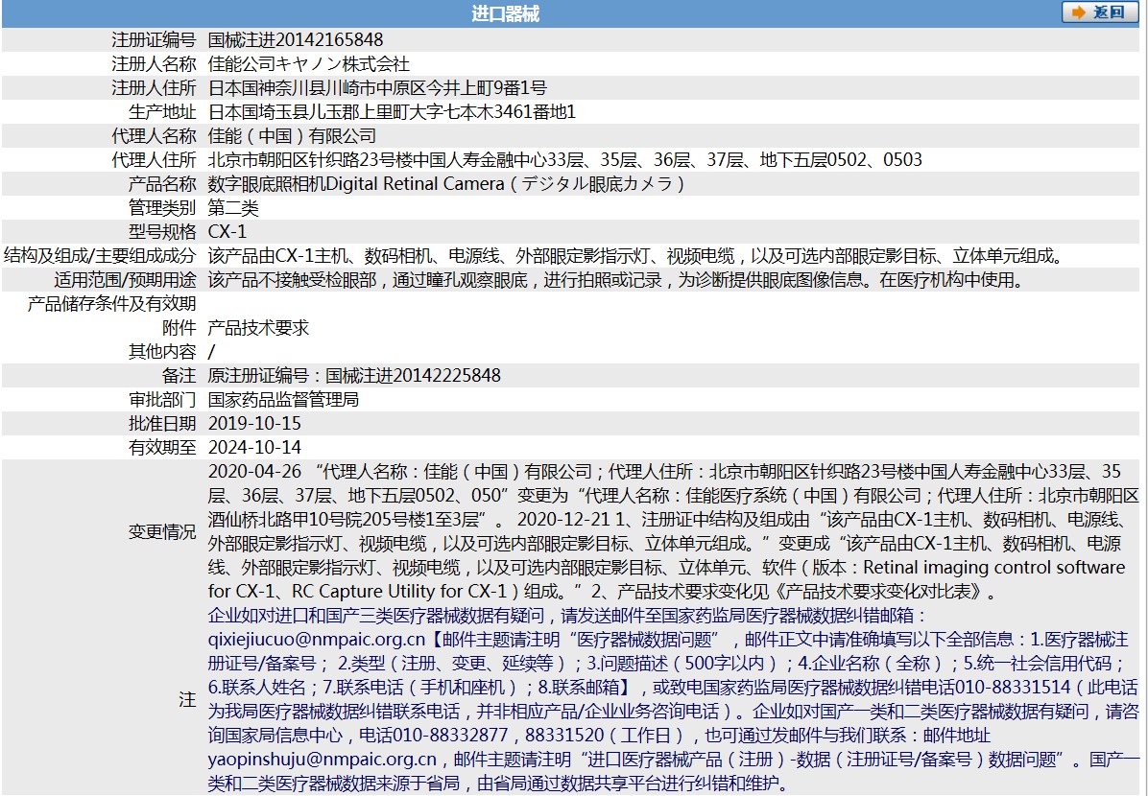This screenshot has height=796, width=1148.
Task: Click the 产品储存条件及有效期 label
Action: (x=112, y=304)
